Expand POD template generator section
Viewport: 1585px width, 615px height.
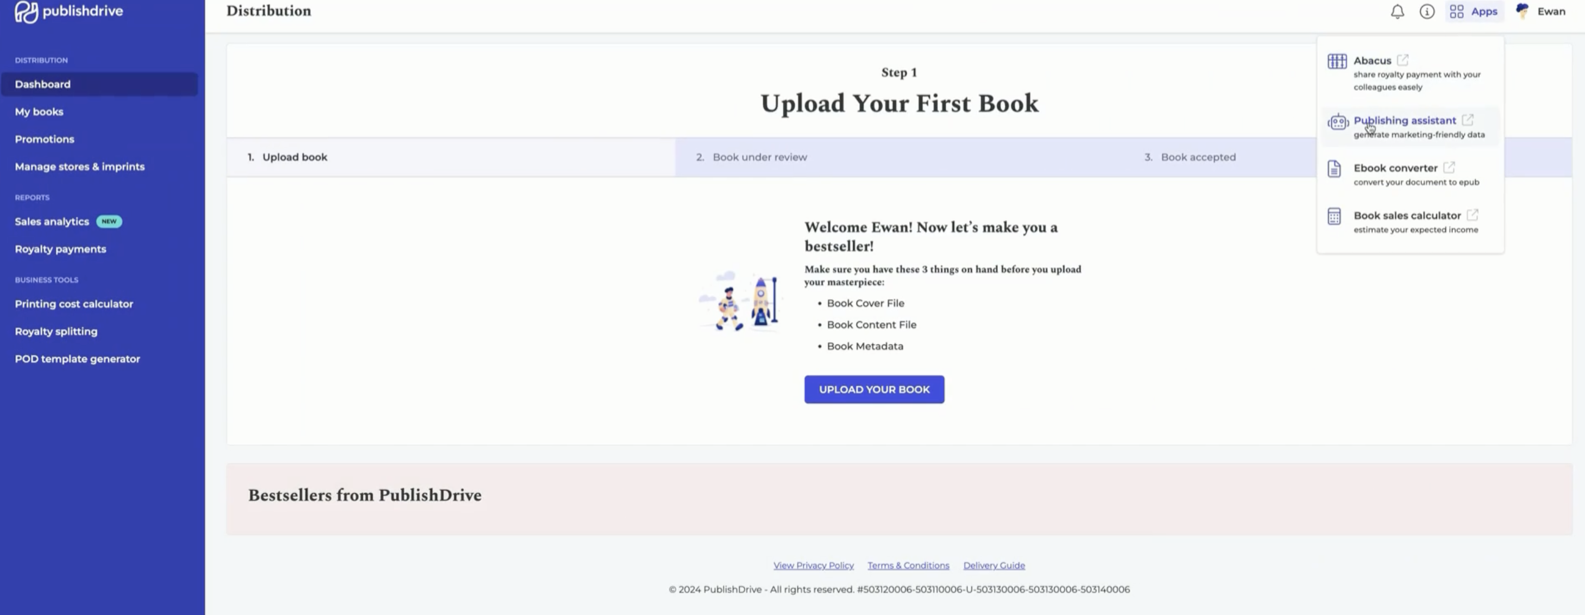click(x=78, y=359)
